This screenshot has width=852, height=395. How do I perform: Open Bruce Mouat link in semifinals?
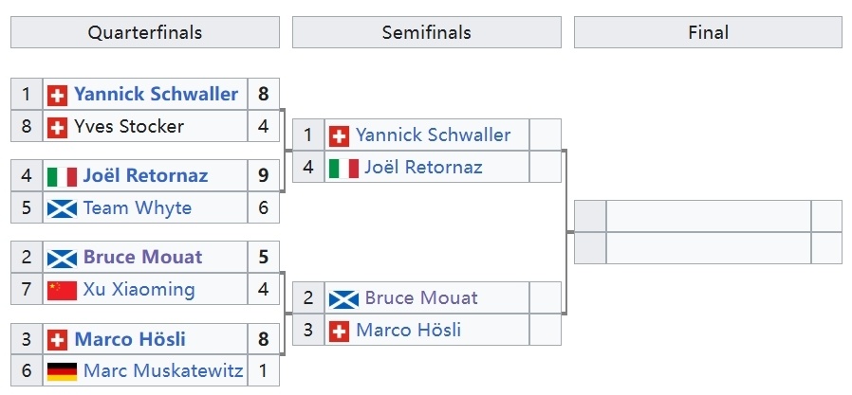click(421, 297)
